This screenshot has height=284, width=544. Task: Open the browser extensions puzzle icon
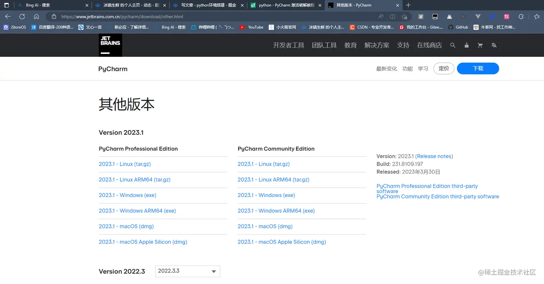pyautogui.click(x=521, y=17)
